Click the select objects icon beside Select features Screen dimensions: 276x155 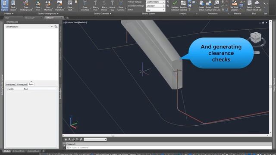pos(56,27)
